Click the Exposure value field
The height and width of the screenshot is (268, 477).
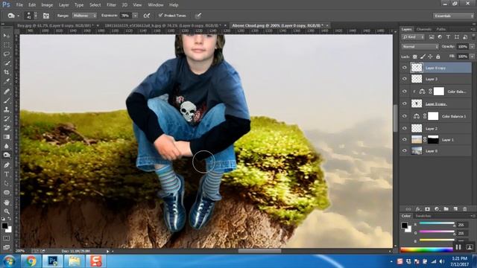tap(126, 15)
